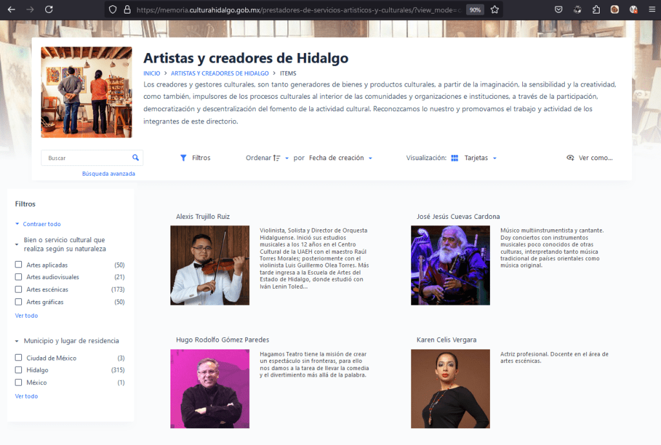The height and width of the screenshot is (445, 661).
Task: Open the Fecha de creación sort dropdown
Action: tap(340, 158)
